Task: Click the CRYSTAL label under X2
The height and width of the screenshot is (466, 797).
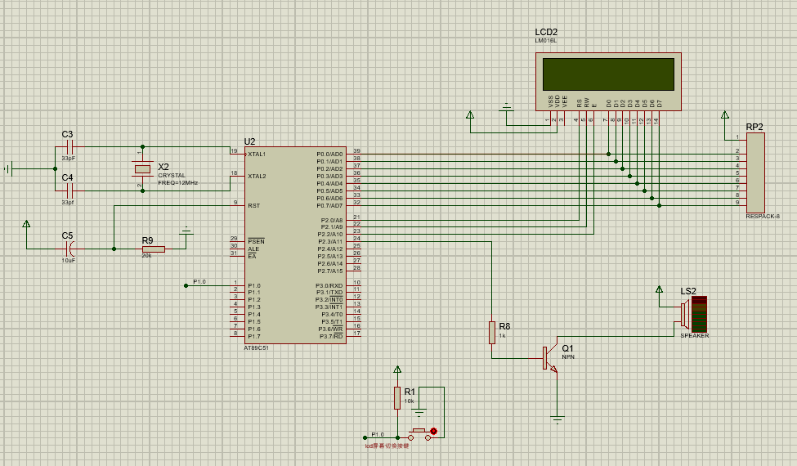Action: point(172,175)
